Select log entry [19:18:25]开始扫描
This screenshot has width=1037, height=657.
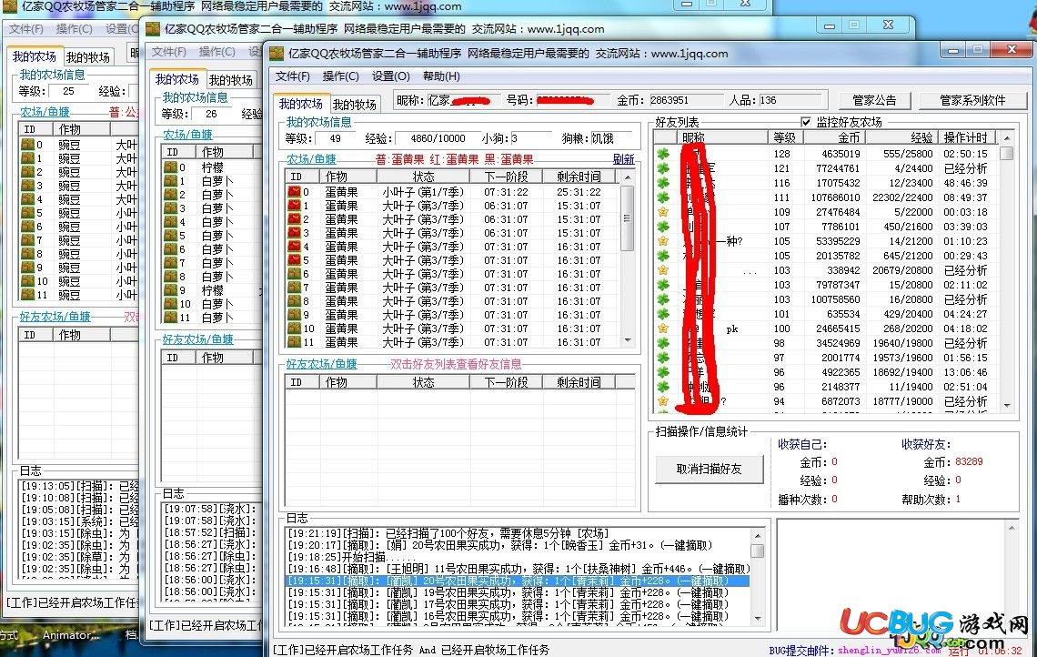[x=518, y=557]
